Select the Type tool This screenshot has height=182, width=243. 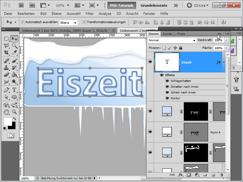pyautogui.click(x=14, y=90)
